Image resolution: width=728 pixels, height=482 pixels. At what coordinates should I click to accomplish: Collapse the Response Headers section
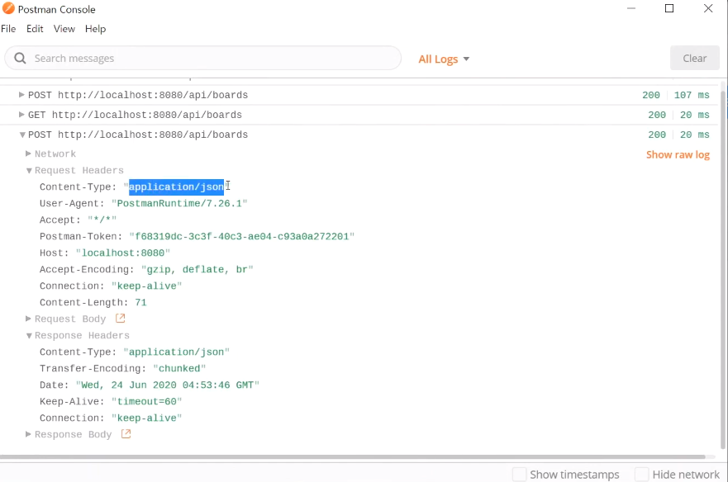[x=29, y=336]
